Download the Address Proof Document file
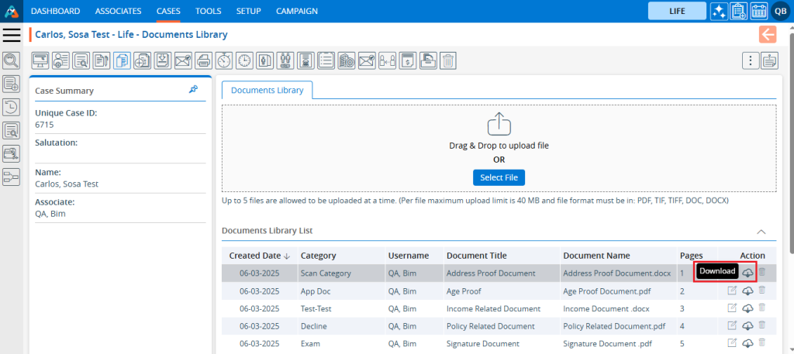 point(747,272)
